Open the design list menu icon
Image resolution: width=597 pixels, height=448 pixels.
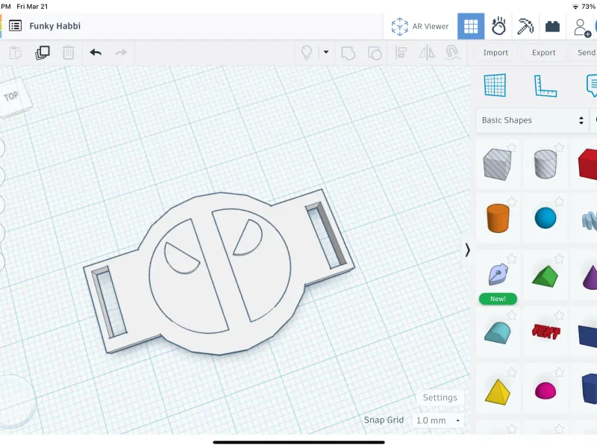click(x=15, y=26)
